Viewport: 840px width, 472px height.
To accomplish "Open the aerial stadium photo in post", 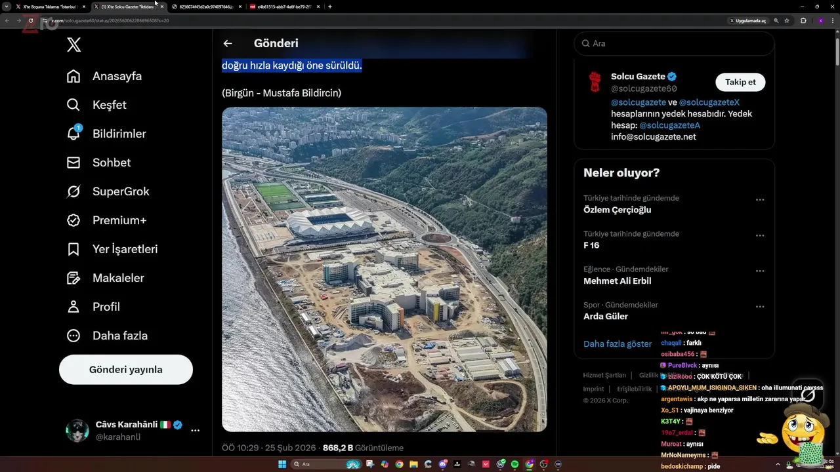I will point(384,269).
